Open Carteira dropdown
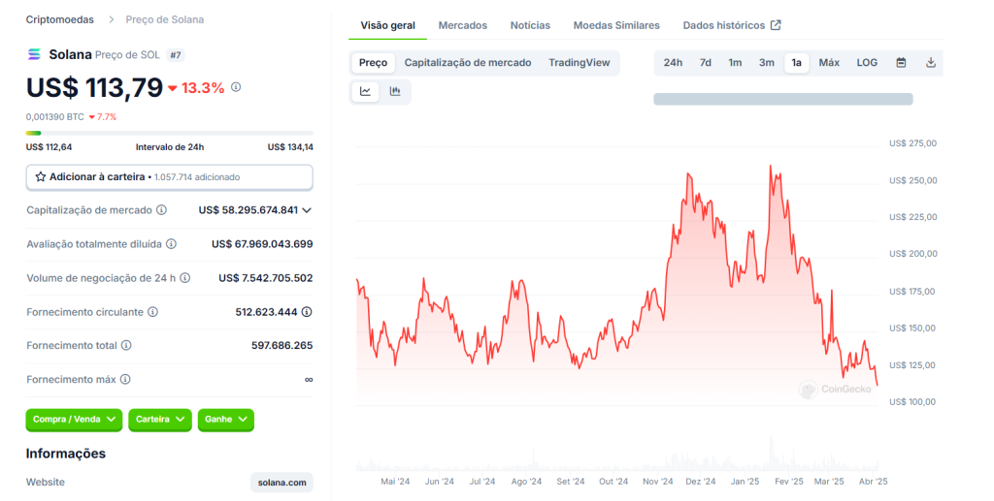The width and height of the screenshot is (994, 501). click(x=160, y=420)
